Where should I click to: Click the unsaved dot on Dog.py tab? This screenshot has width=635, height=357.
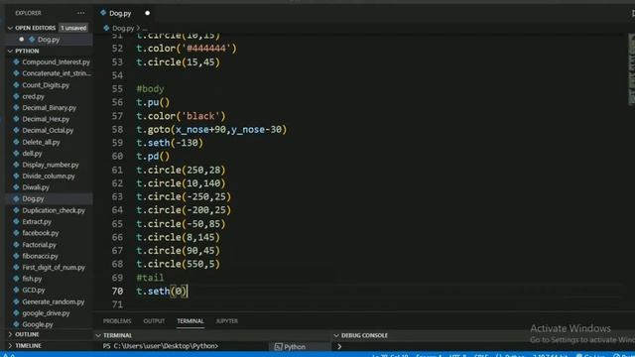click(148, 13)
